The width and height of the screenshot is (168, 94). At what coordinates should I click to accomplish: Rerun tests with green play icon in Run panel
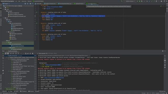[3, 54]
